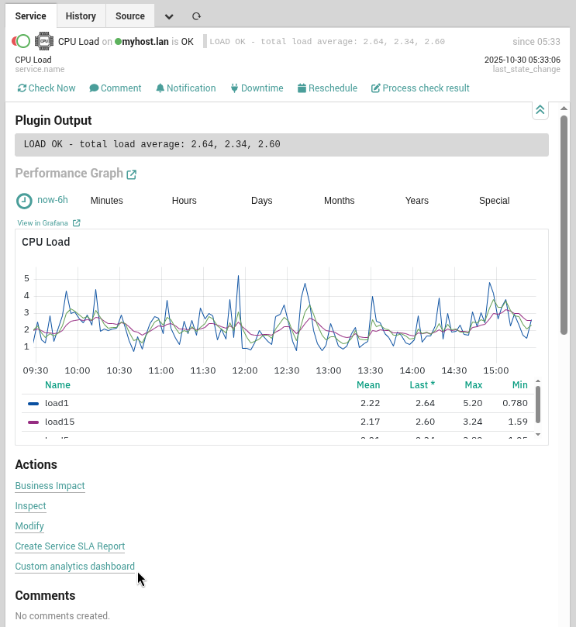Image resolution: width=576 pixels, height=627 pixels.
Task: Open Process check result action icon
Action: 374,88
